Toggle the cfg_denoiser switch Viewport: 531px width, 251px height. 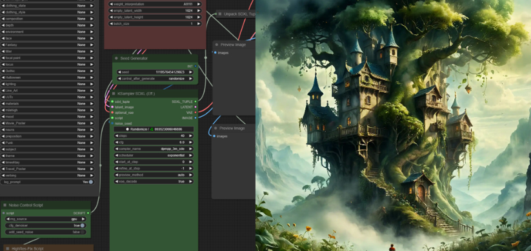[x=83, y=226]
